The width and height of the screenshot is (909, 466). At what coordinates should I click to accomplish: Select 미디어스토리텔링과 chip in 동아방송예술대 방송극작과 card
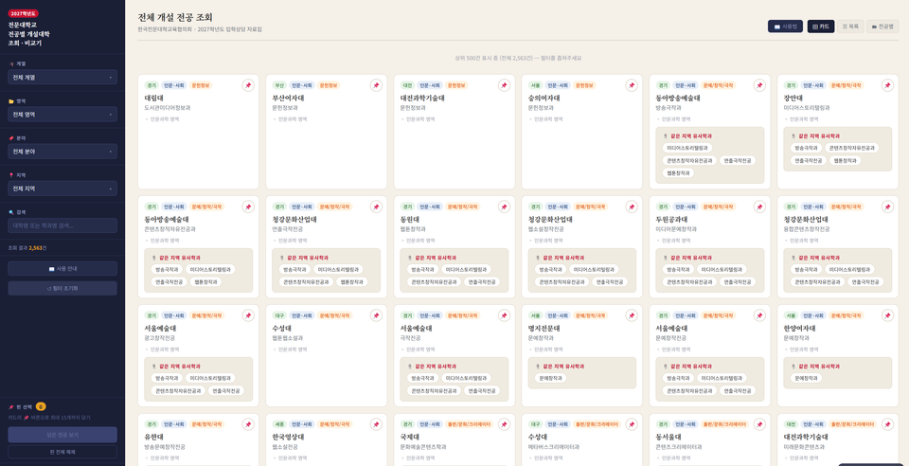[x=687, y=148]
